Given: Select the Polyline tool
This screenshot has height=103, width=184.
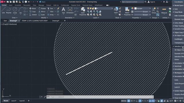Looking at the screenshot, I should click(x=9, y=10).
